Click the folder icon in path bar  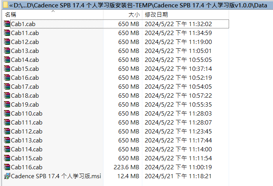click(x=5, y=5)
